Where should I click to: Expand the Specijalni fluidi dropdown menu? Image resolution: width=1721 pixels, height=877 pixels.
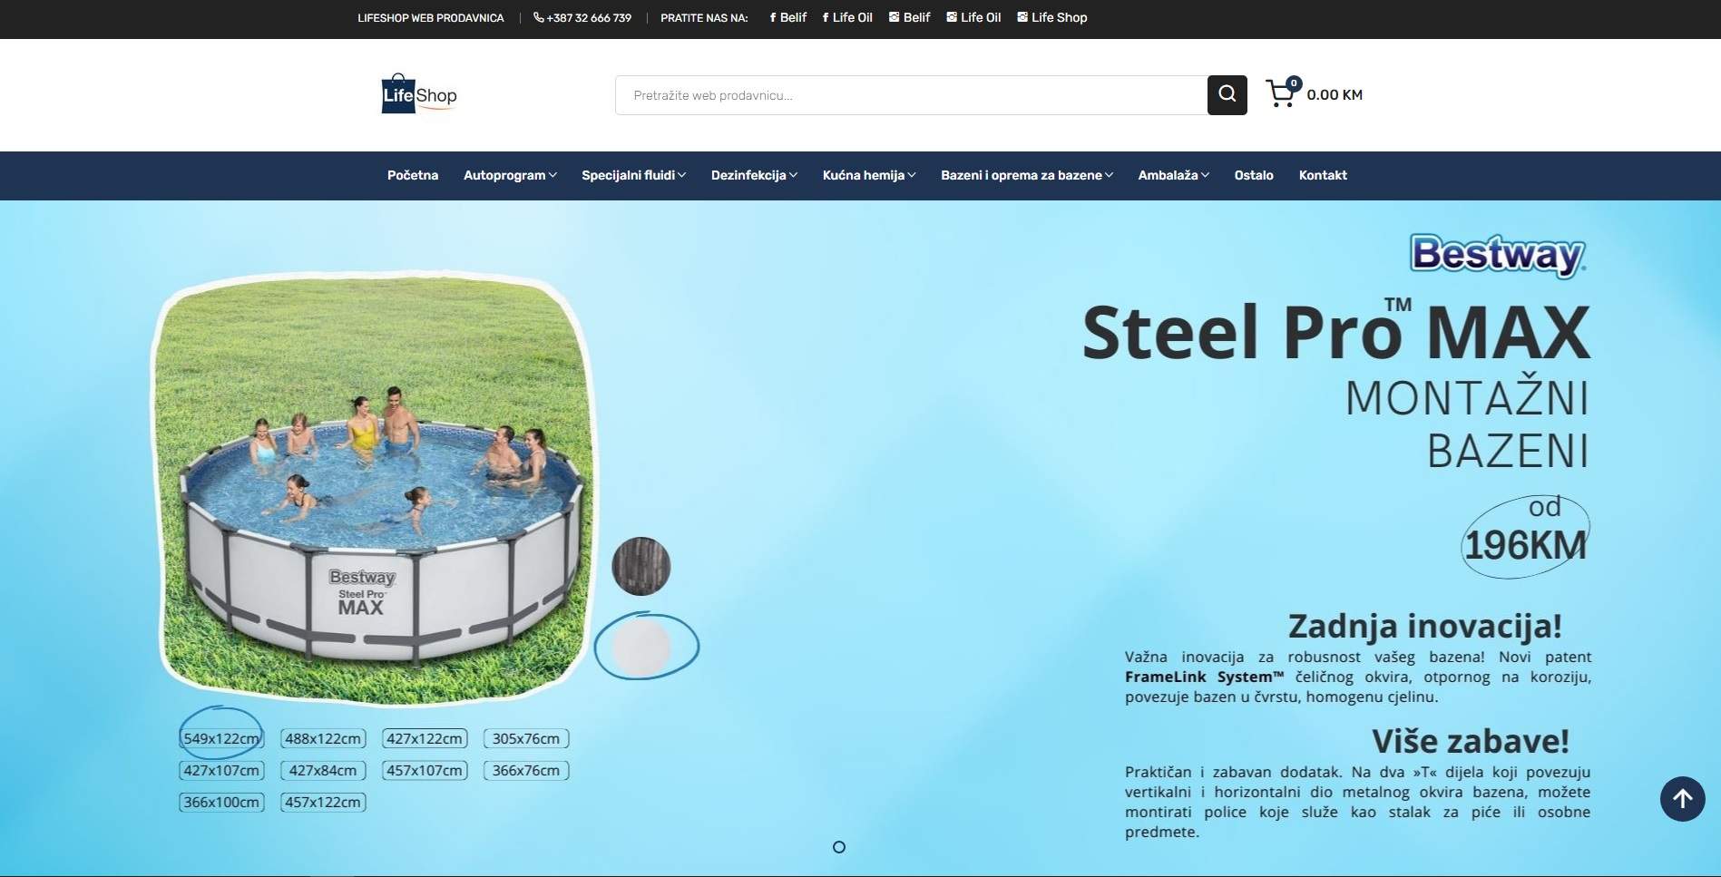(633, 175)
